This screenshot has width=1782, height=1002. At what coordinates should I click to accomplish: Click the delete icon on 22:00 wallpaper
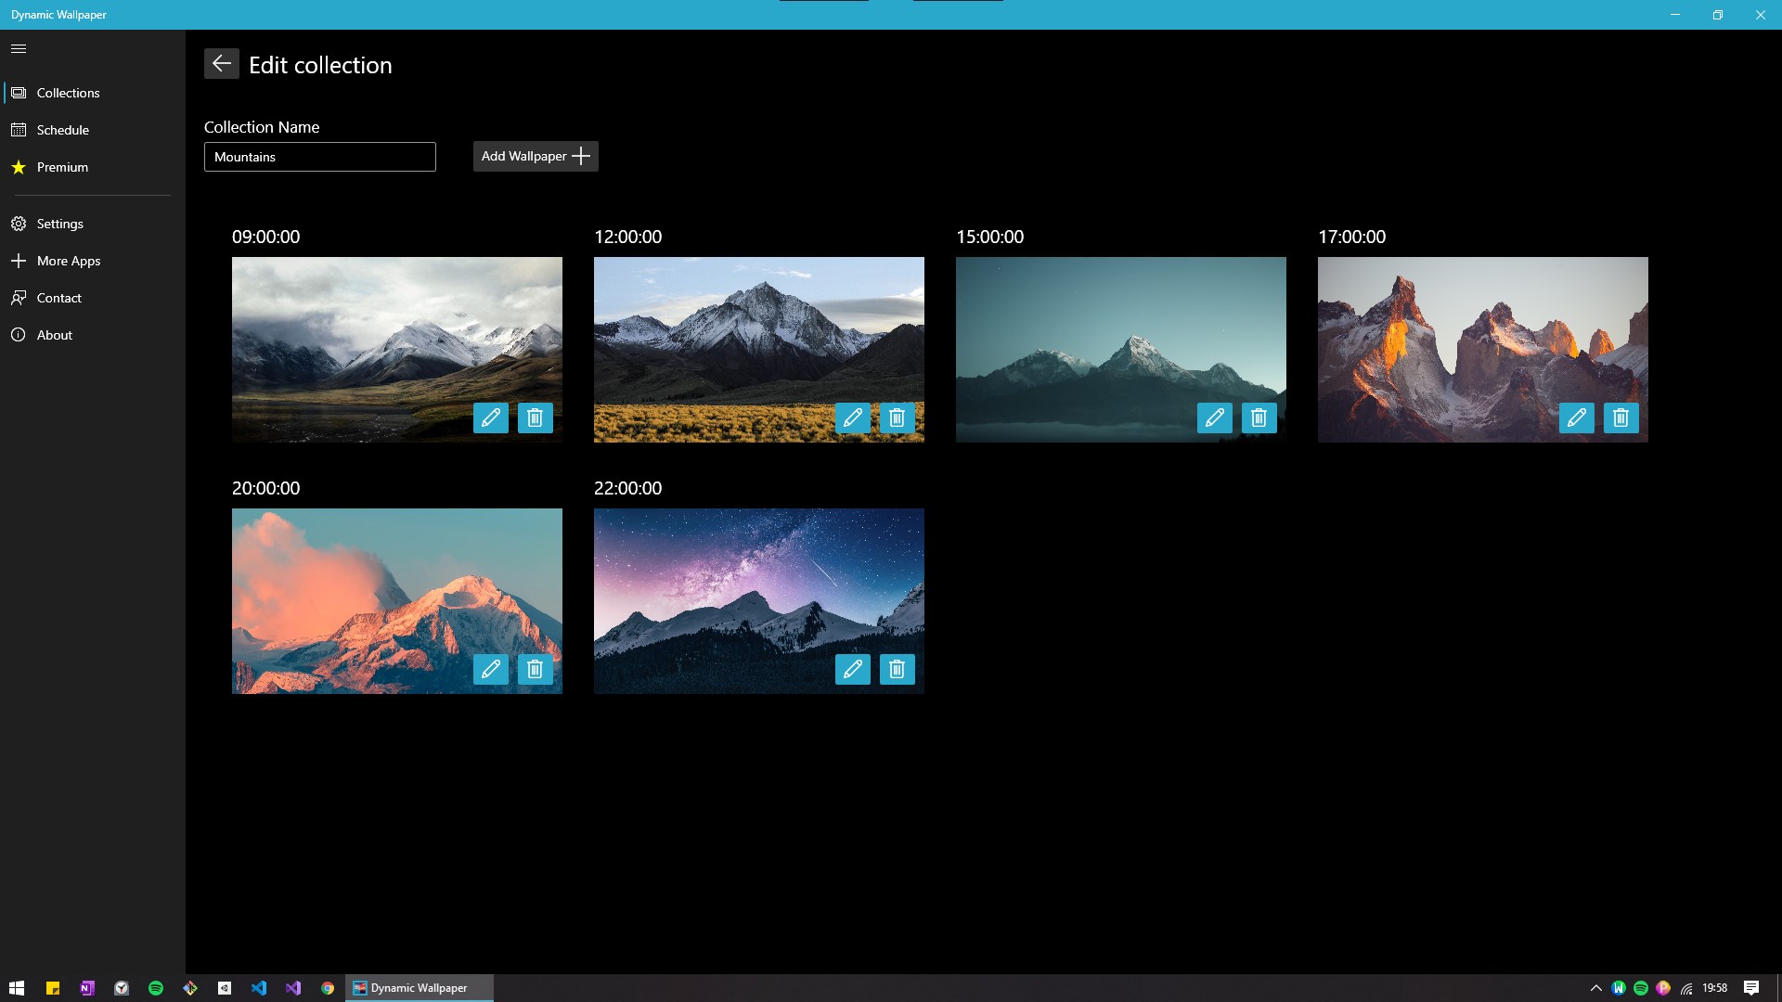tap(897, 669)
